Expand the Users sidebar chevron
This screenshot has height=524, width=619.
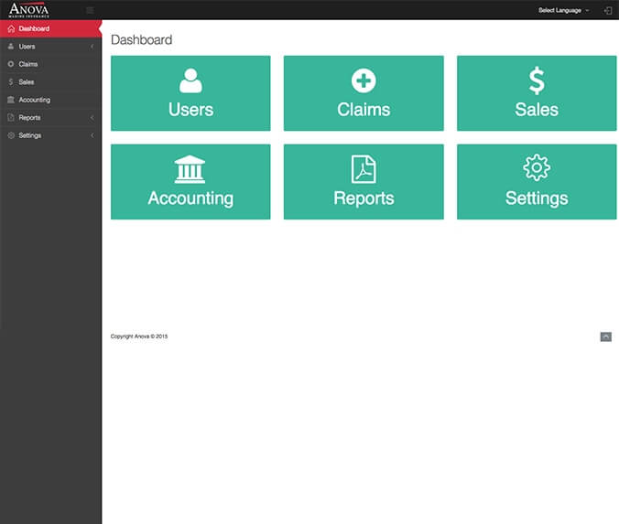tap(92, 47)
